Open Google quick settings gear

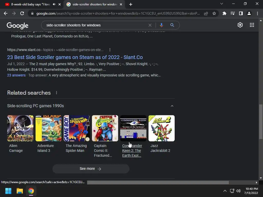[x=240, y=25]
